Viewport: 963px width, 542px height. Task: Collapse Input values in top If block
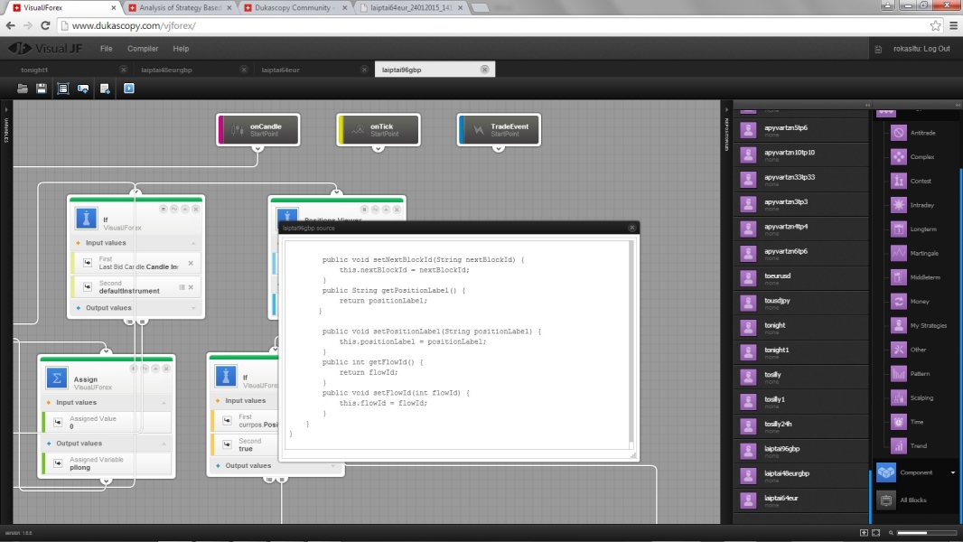(192, 243)
